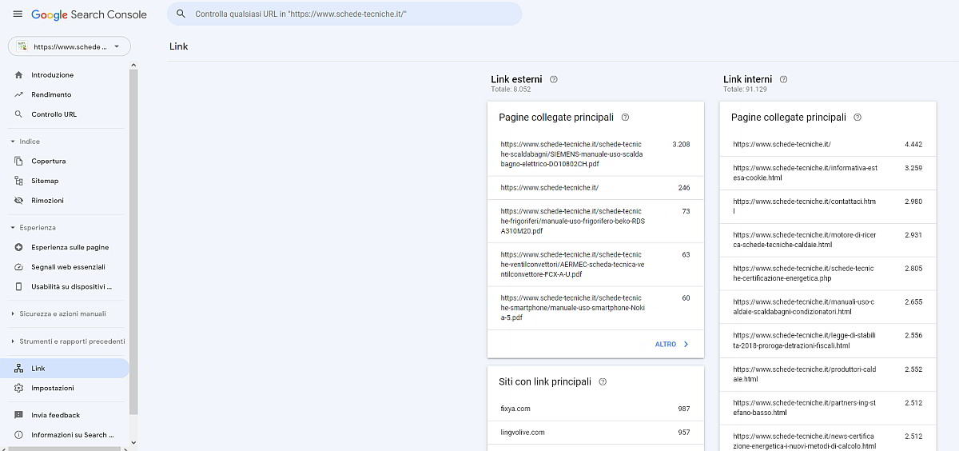Click the URL inspection search field
Viewport: 959px width, 451px height.
point(344,14)
